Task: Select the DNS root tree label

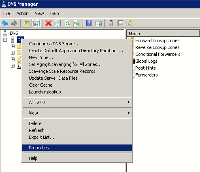Action: pyautogui.click(x=14, y=33)
